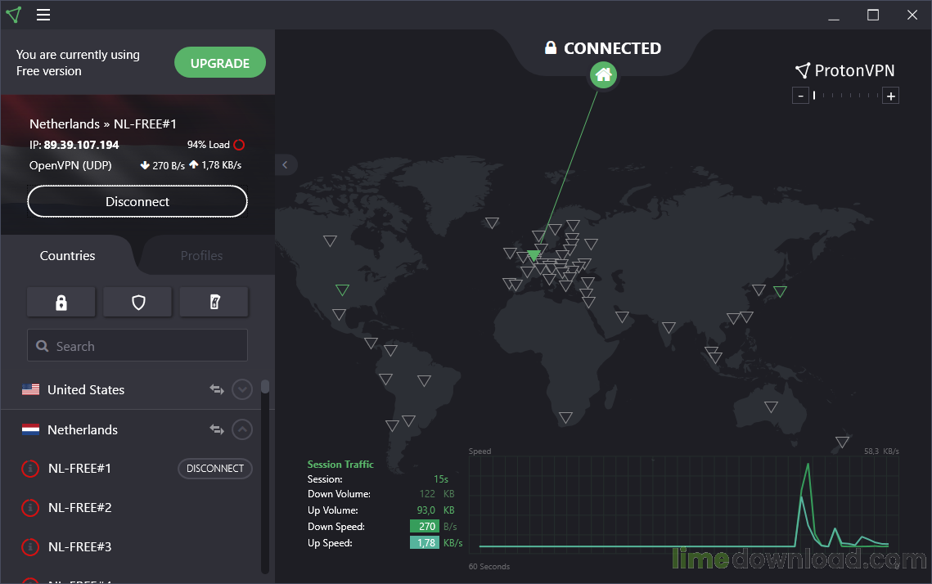Click the IP address 89.39.107.194
The image size is (932, 584).
tap(82, 145)
